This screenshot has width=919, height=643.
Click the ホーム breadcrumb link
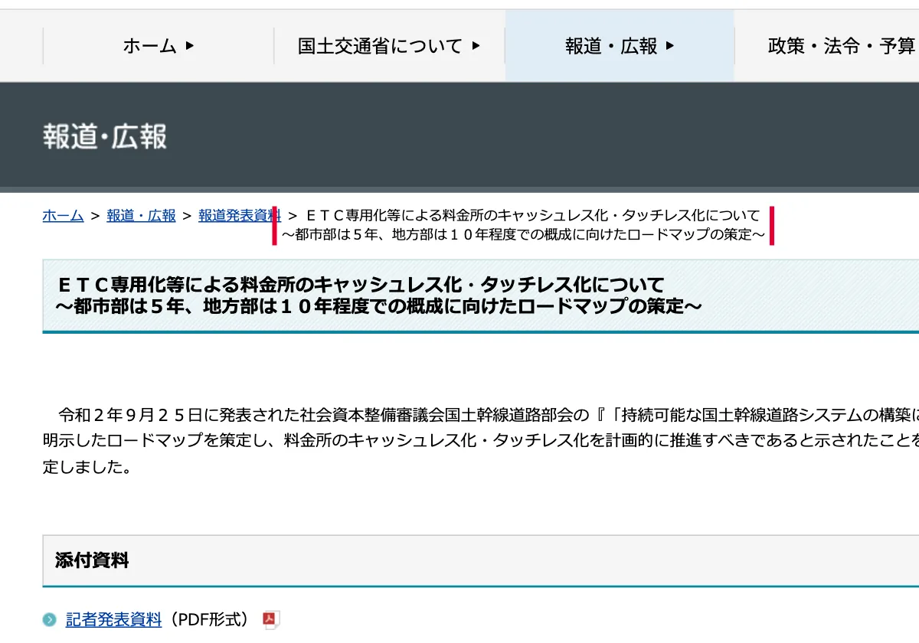coord(63,216)
